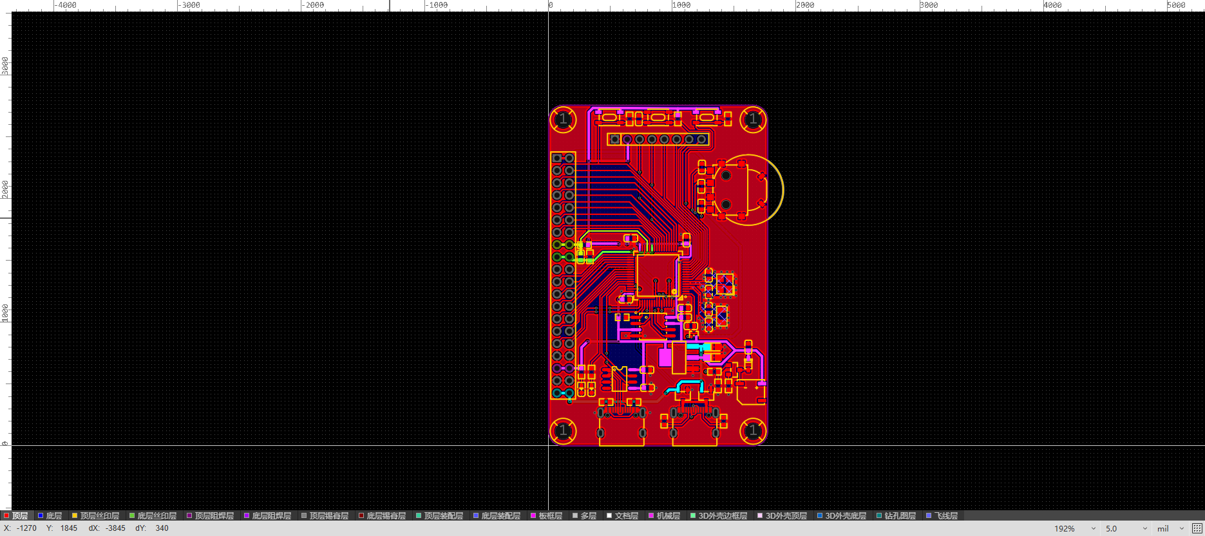Screen dimensions: 1205x536
Task: Open the 5.0 grid size dropdown
Action: click(1126, 528)
